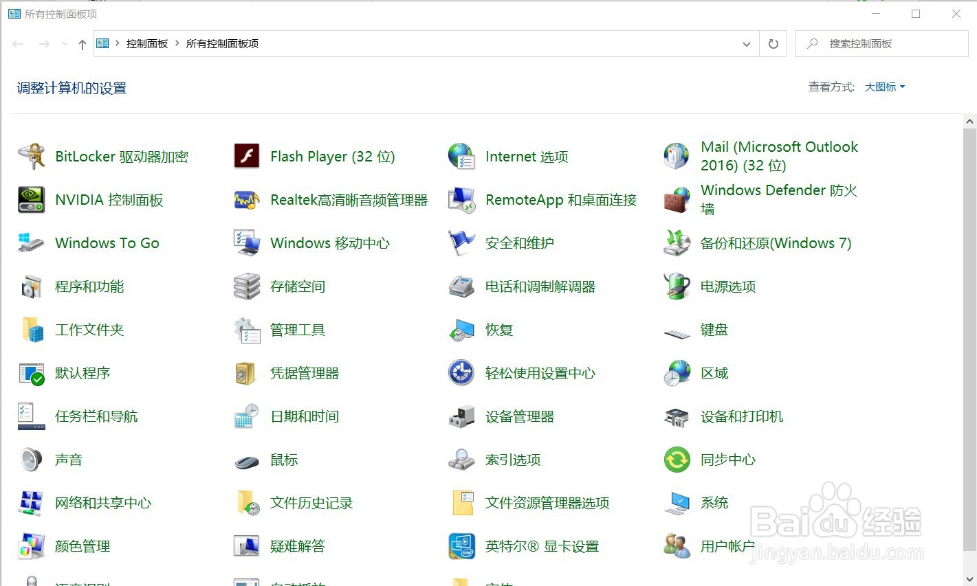Expand the 查看方式 大图标 dropdown
Screen dimensions: 977x586
[x=885, y=87]
